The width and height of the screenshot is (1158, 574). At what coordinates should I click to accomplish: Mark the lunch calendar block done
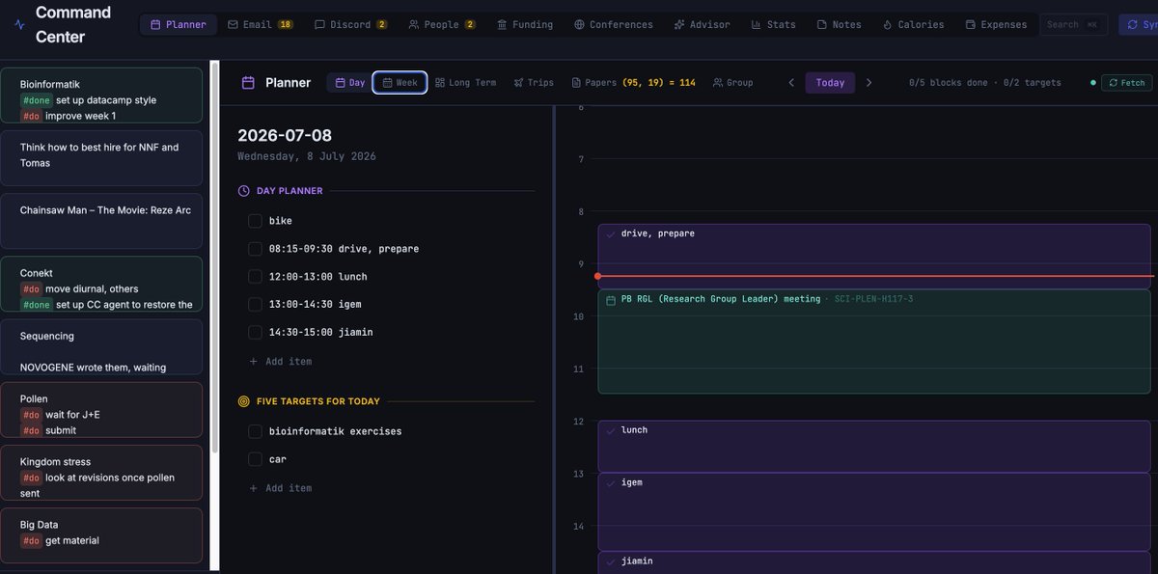click(610, 430)
